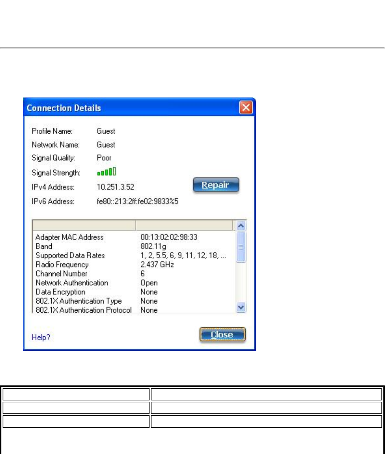Screen dimensions: 385x454
Task: Open the Help? link
Action: point(41,337)
